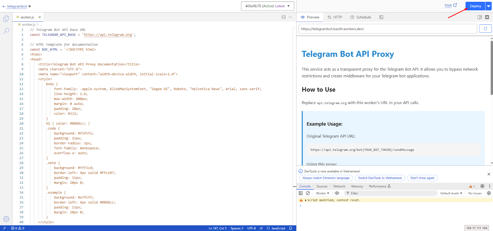Click Don't show again button

pyautogui.click(x=422, y=178)
